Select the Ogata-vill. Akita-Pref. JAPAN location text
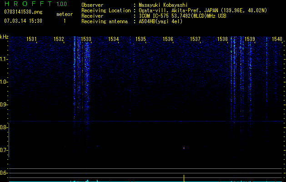The height and width of the screenshot is (182, 286). point(203,10)
